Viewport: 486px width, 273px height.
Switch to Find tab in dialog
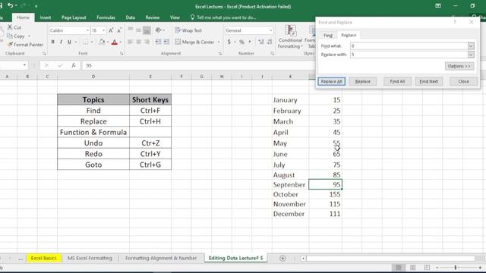click(328, 36)
